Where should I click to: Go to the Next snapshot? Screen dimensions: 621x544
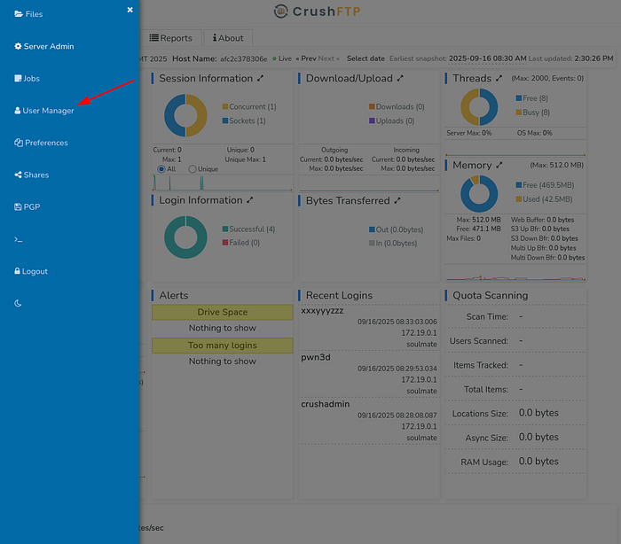coord(329,58)
